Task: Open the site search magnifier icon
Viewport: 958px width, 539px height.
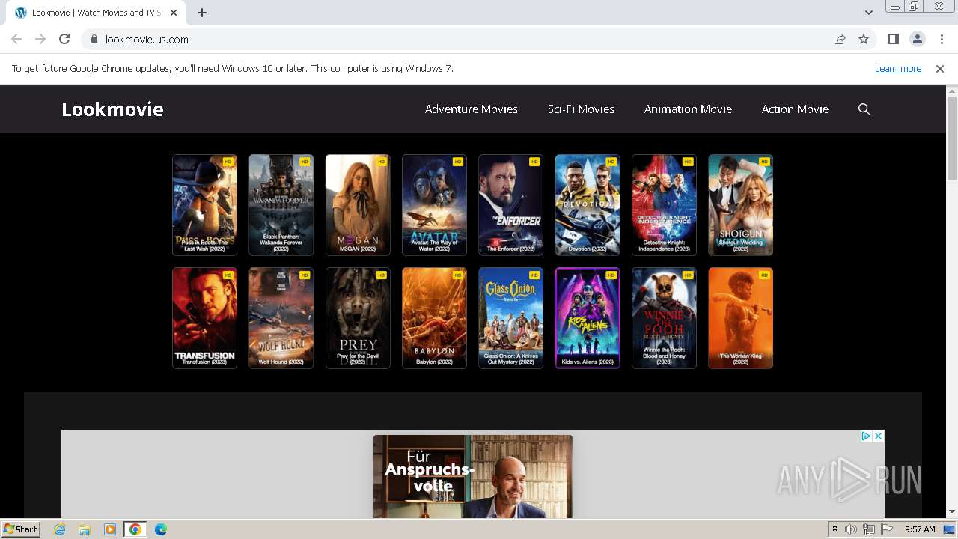Action: (864, 109)
